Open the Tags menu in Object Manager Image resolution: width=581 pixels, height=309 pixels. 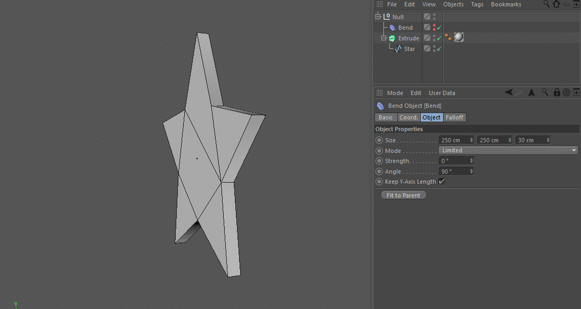477,4
